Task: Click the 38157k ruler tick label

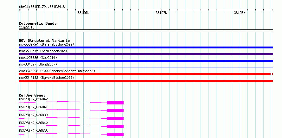Action: coord(161,13)
